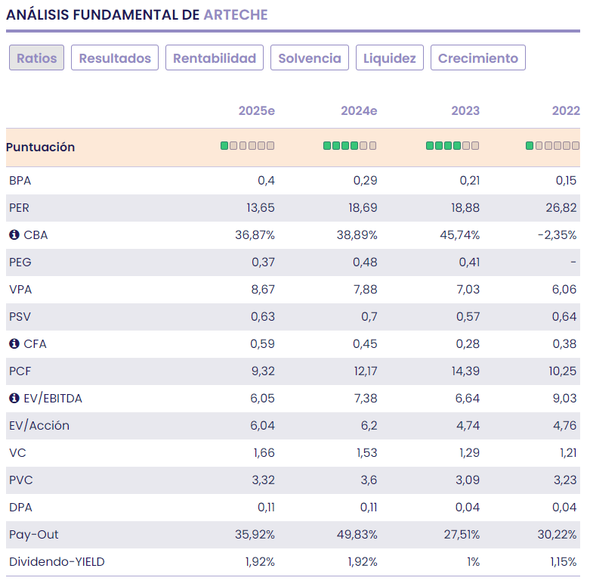
Task: Switch to the Resultados tab
Action: [x=115, y=58]
